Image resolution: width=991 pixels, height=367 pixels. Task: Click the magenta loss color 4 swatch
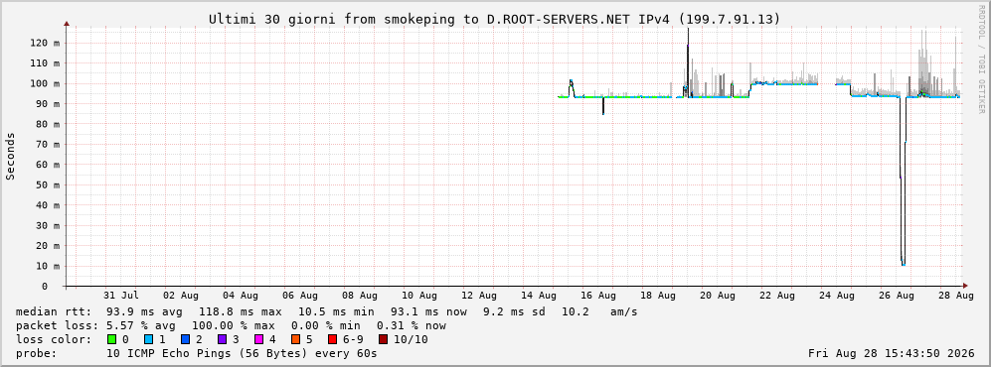coord(258,340)
